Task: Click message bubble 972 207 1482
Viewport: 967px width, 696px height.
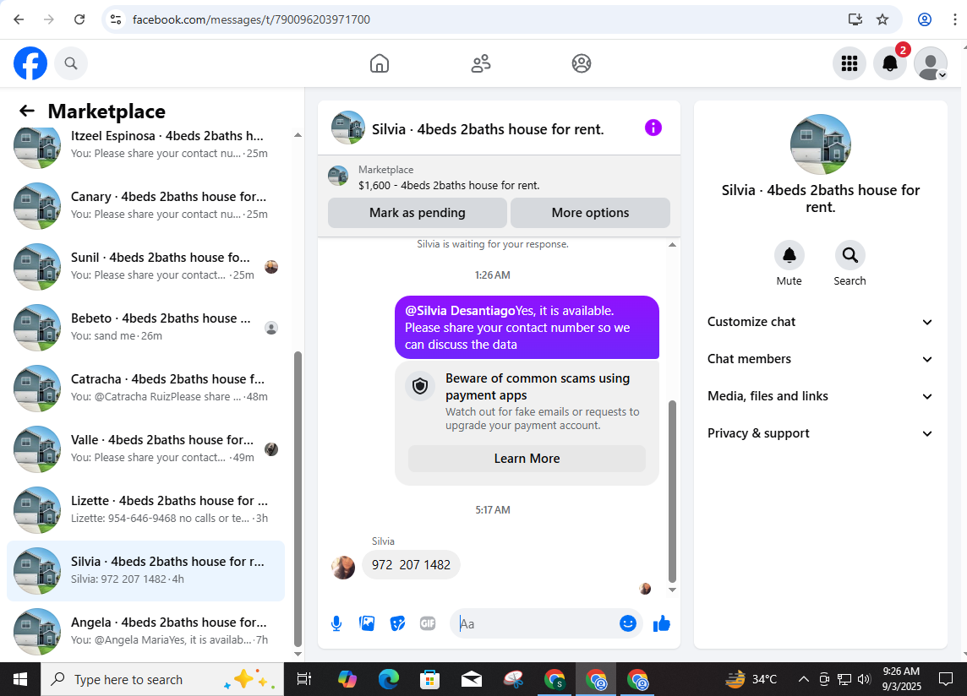Action: coord(411,565)
